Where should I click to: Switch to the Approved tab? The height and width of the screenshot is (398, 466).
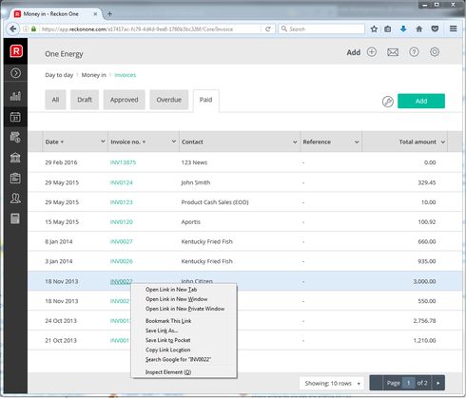tap(125, 100)
